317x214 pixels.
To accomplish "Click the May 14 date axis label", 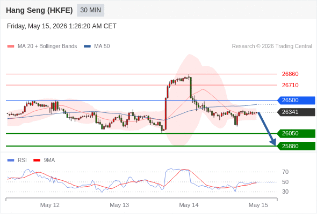I will coord(189,205).
